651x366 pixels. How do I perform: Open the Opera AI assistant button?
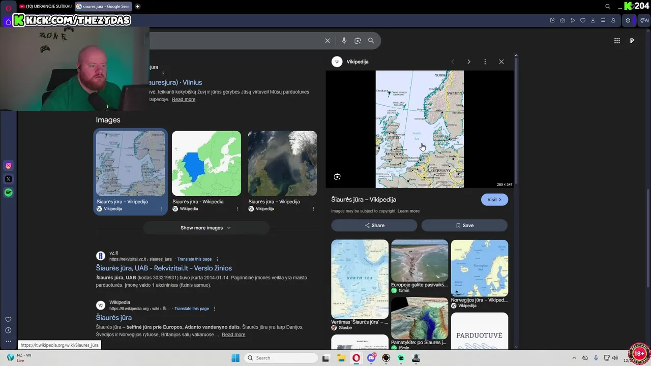[644, 20]
